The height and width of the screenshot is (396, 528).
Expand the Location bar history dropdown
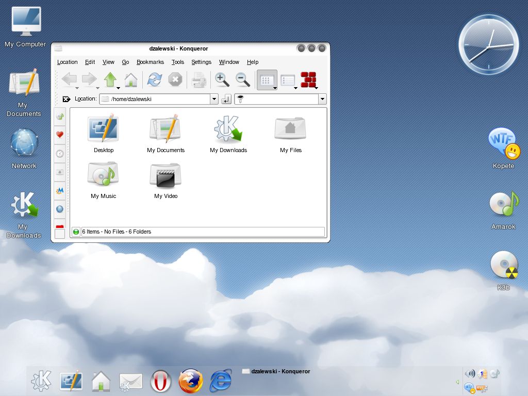(x=214, y=99)
